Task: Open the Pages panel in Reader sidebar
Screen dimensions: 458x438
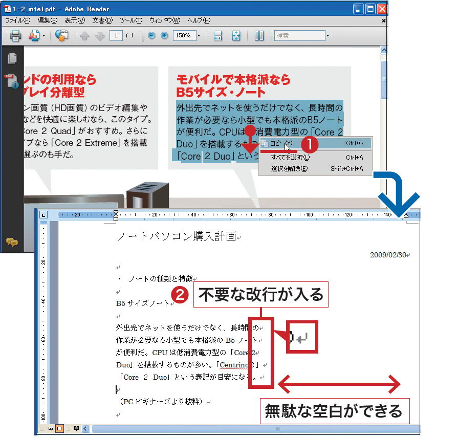Action: (x=12, y=58)
